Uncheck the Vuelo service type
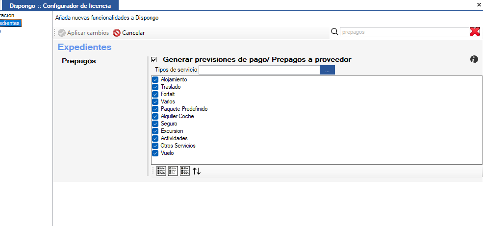This screenshot has width=483, height=226. [x=155, y=153]
